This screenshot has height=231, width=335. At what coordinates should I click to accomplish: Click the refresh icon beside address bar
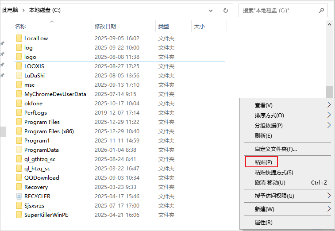pos(225,10)
